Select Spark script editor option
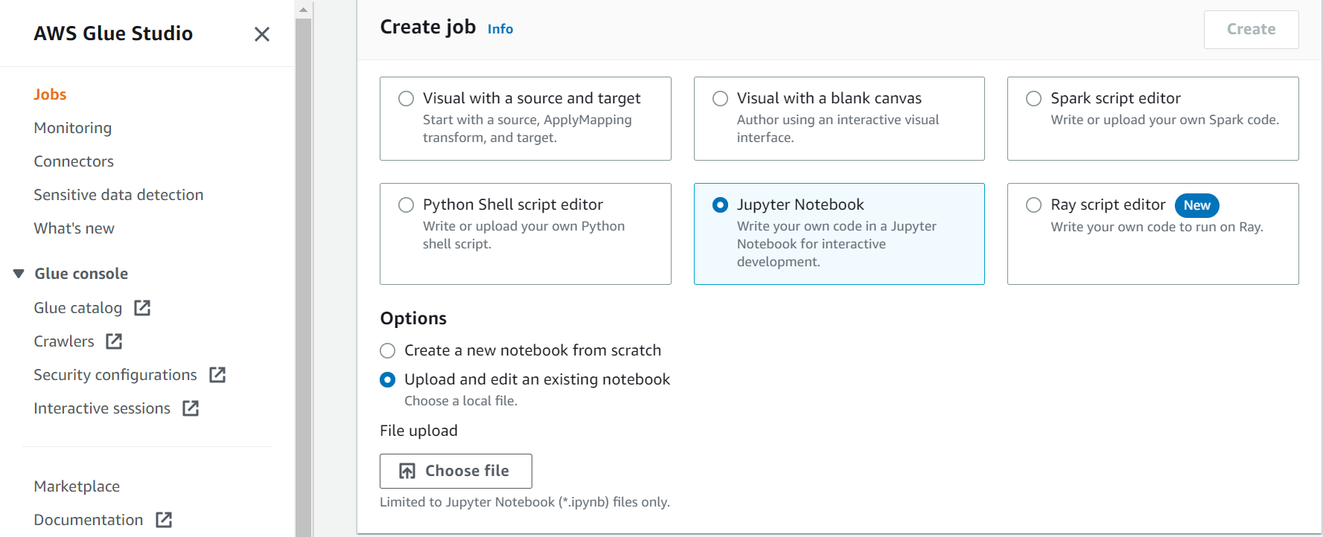This screenshot has height=537, width=1323. click(x=1153, y=118)
